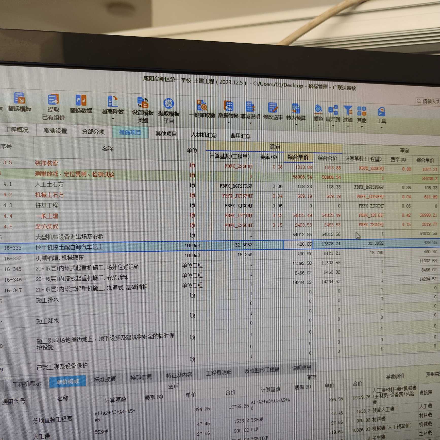Click the 工具 icon
The width and height of the screenshot is (440, 440).
tap(381, 112)
